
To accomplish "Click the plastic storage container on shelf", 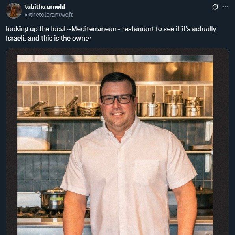I will [34, 137].
